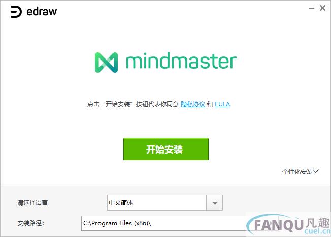
Task: Click the edraw logo icon
Action: (16, 12)
